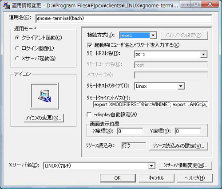
Task: Open help with ヘルプ(H) button
Action: coord(195,178)
